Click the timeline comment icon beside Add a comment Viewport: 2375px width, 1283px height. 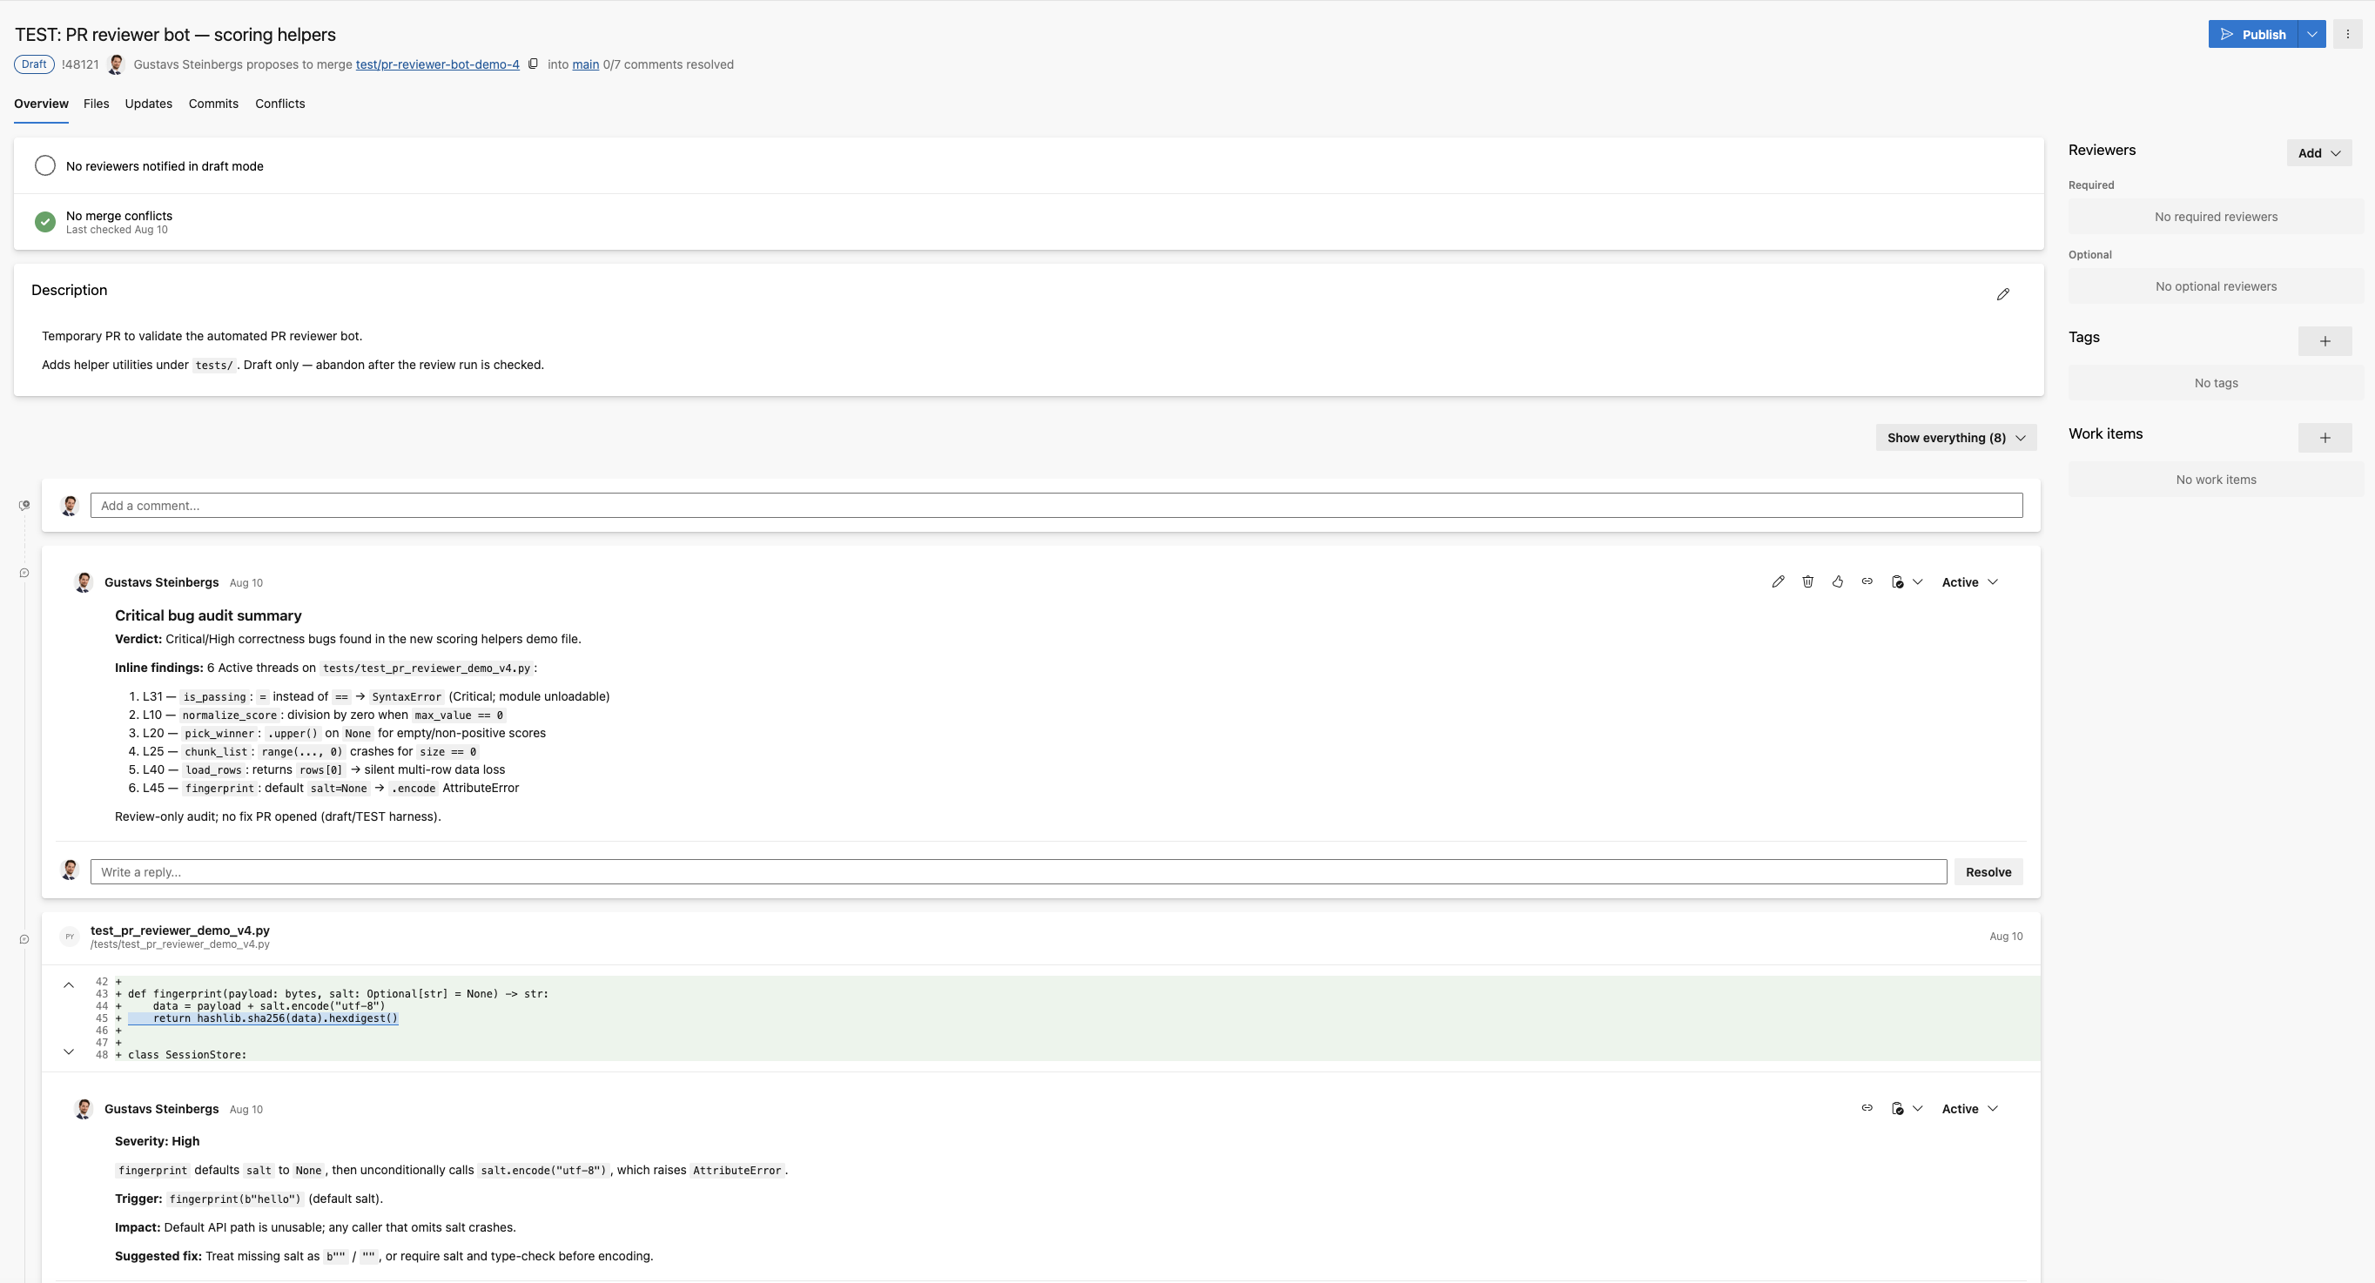click(25, 505)
